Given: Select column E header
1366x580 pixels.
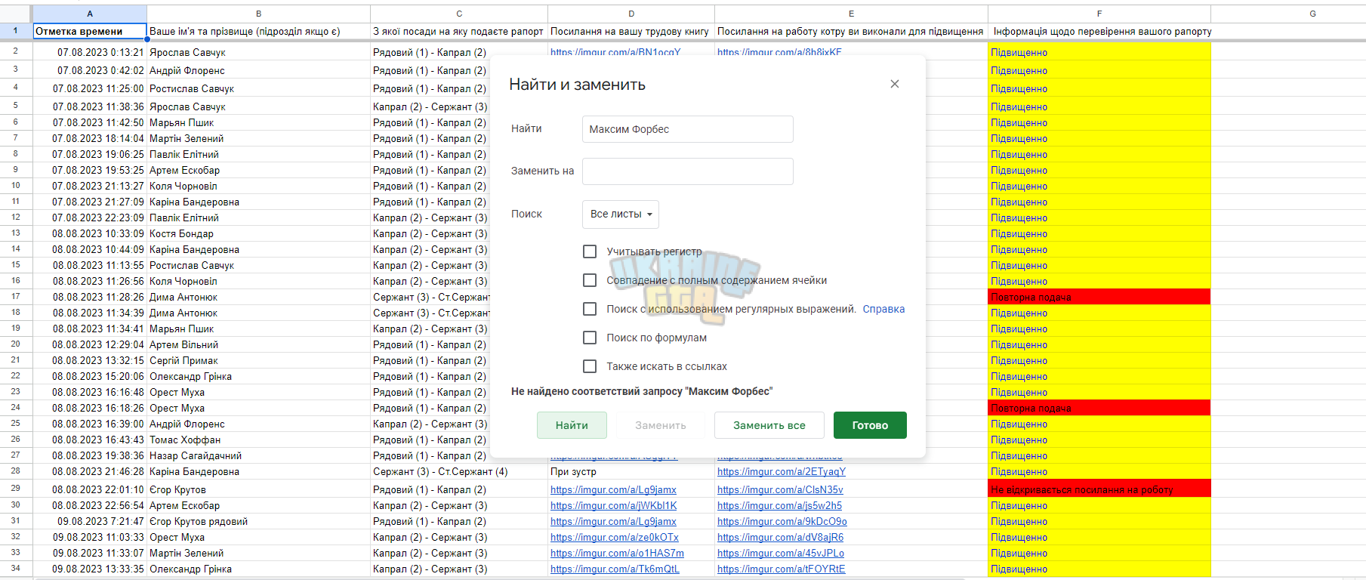Looking at the screenshot, I should (x=851, y=14).
